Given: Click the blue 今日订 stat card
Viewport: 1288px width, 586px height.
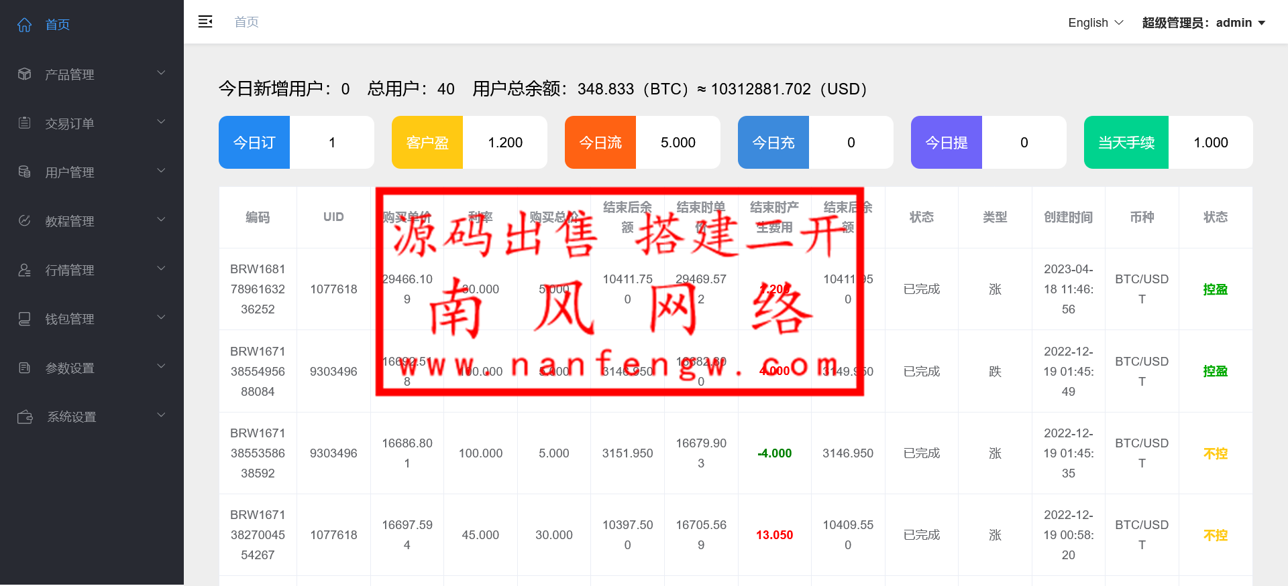Looking at the screenshot, I should tap(254, 143).
